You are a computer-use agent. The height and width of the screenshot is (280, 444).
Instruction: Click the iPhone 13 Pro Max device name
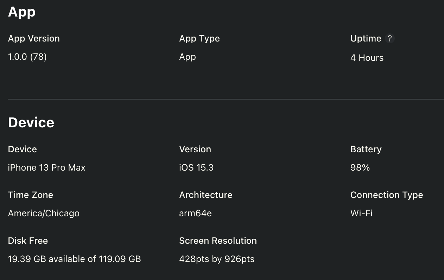(x=46, y=167)
